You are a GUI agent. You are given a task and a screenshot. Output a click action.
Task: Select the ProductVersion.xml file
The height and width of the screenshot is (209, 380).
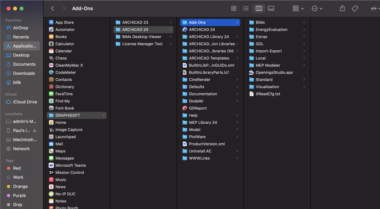[x=210, y=144]
